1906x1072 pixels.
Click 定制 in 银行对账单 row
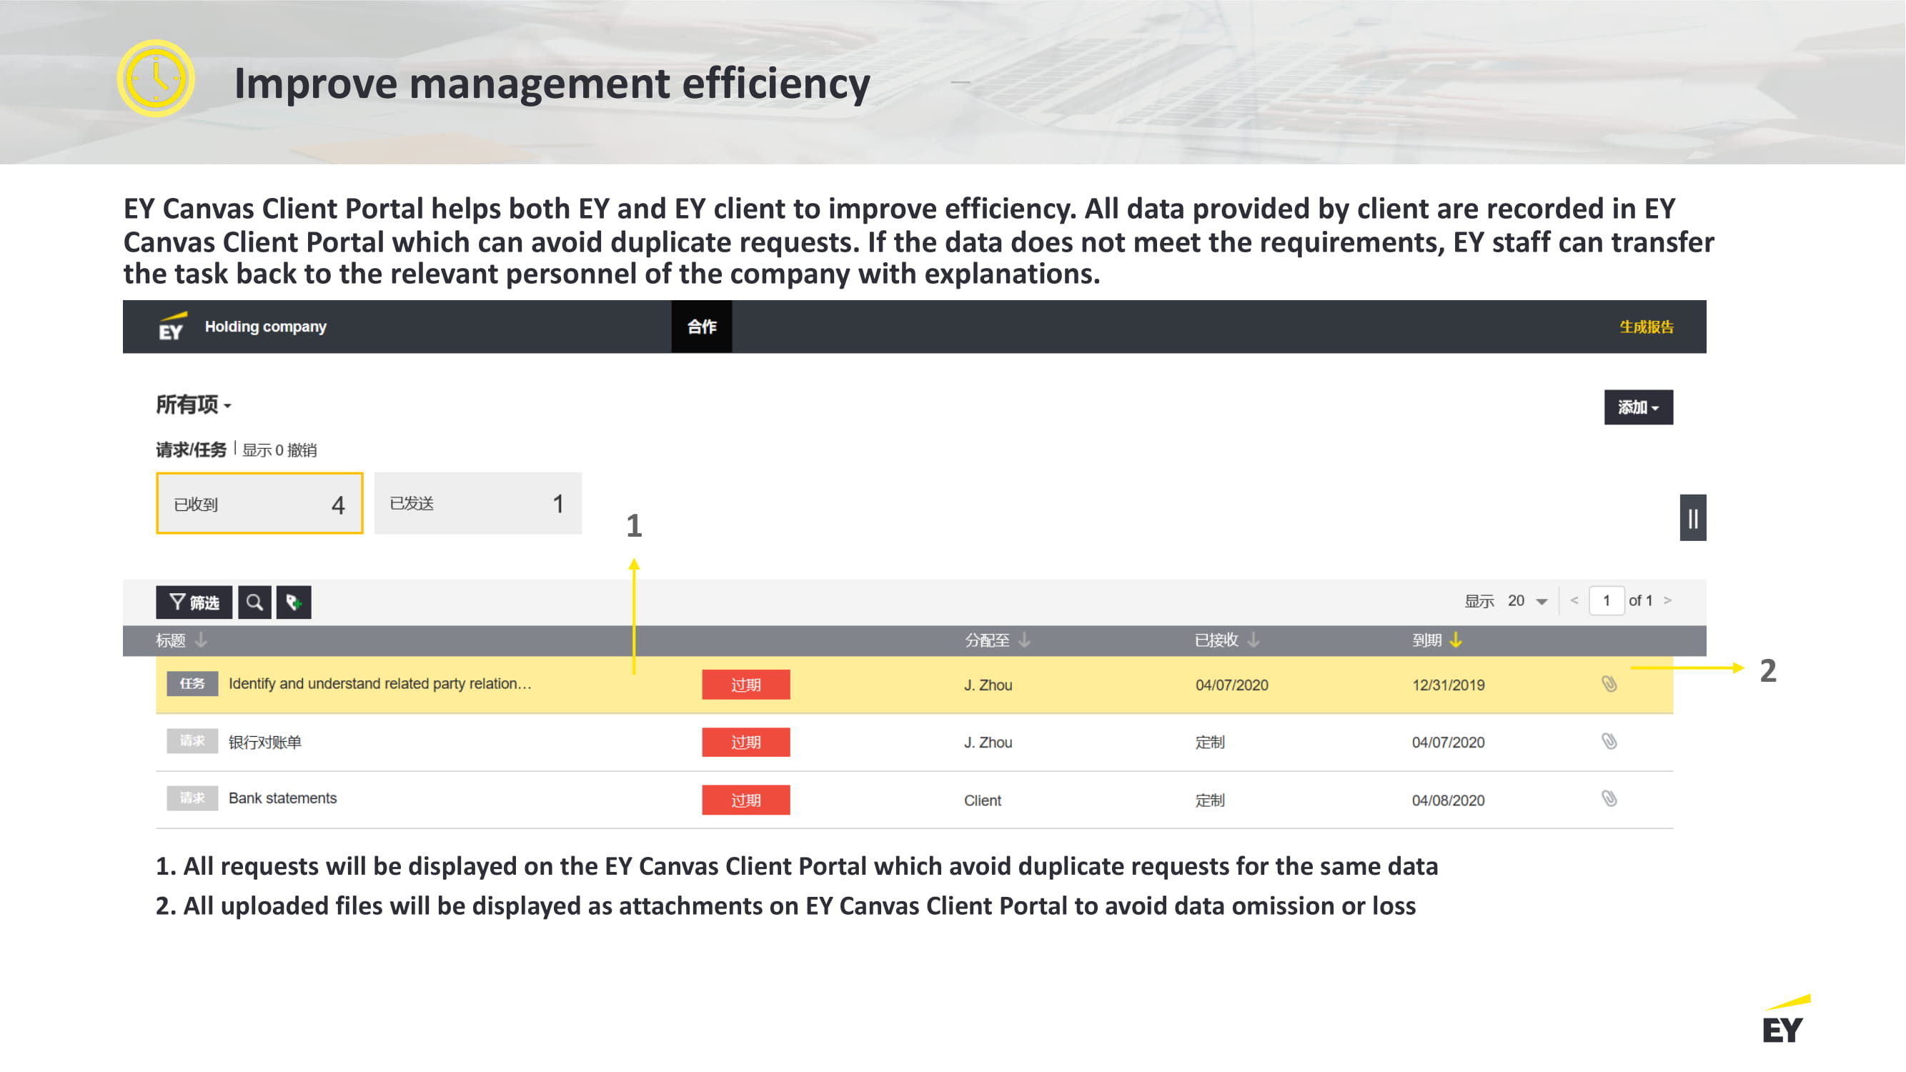[1211, 742]
